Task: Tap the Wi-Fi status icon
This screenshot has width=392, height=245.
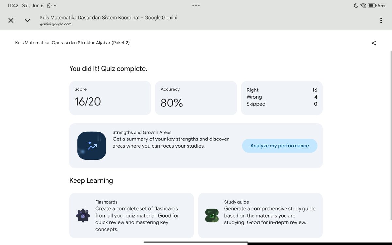Action: 363,5
